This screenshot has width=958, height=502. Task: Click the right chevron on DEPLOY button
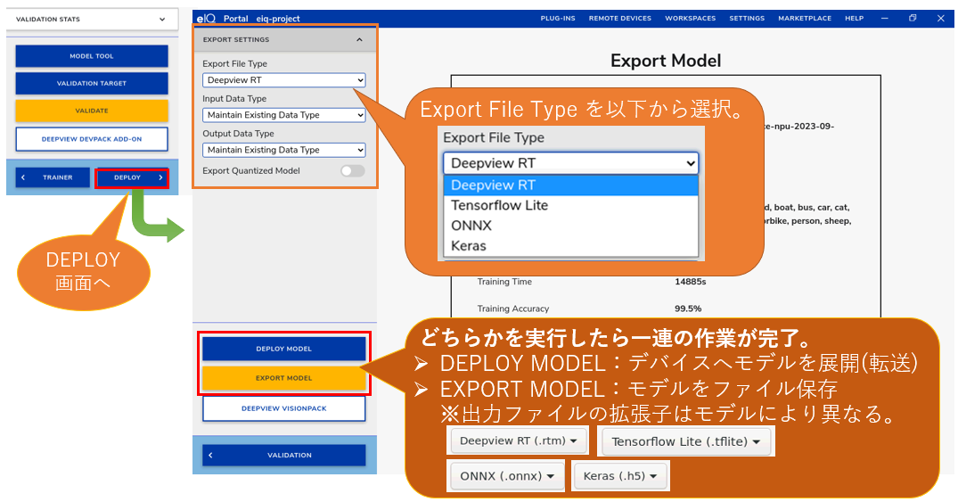160,177
